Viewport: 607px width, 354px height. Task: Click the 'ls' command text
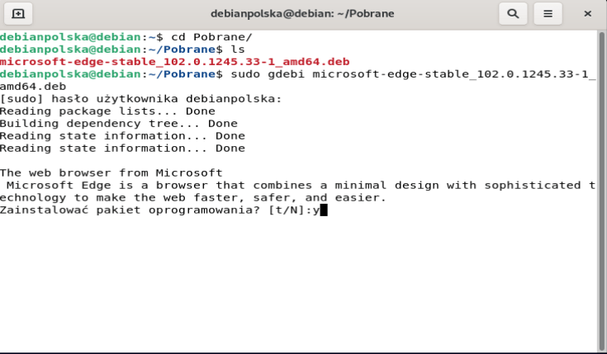tap(238, 50)
